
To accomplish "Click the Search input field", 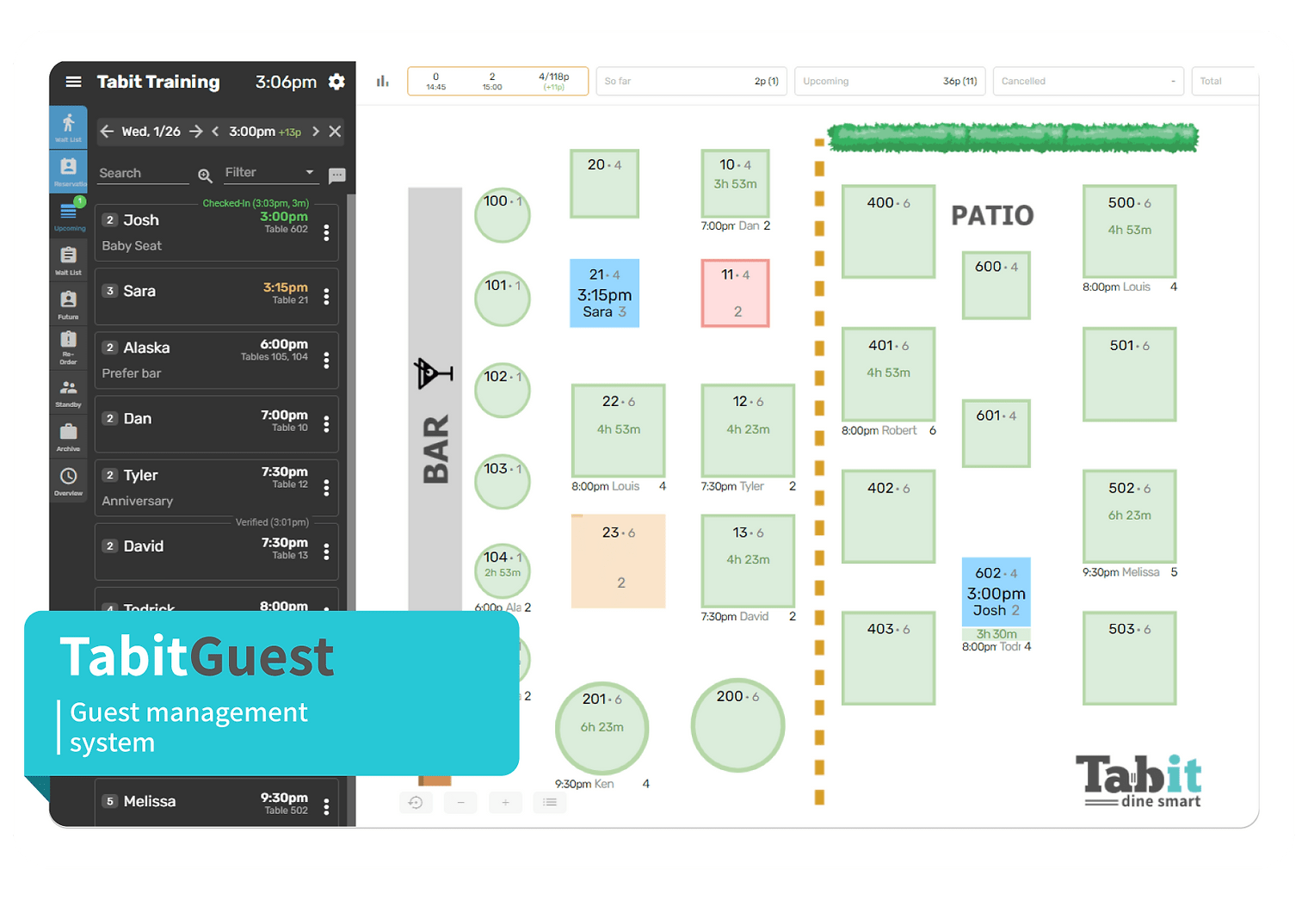I will pyautogui.click(x=143, y=174).
